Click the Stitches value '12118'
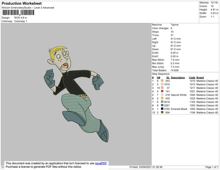 pos(214,3)
